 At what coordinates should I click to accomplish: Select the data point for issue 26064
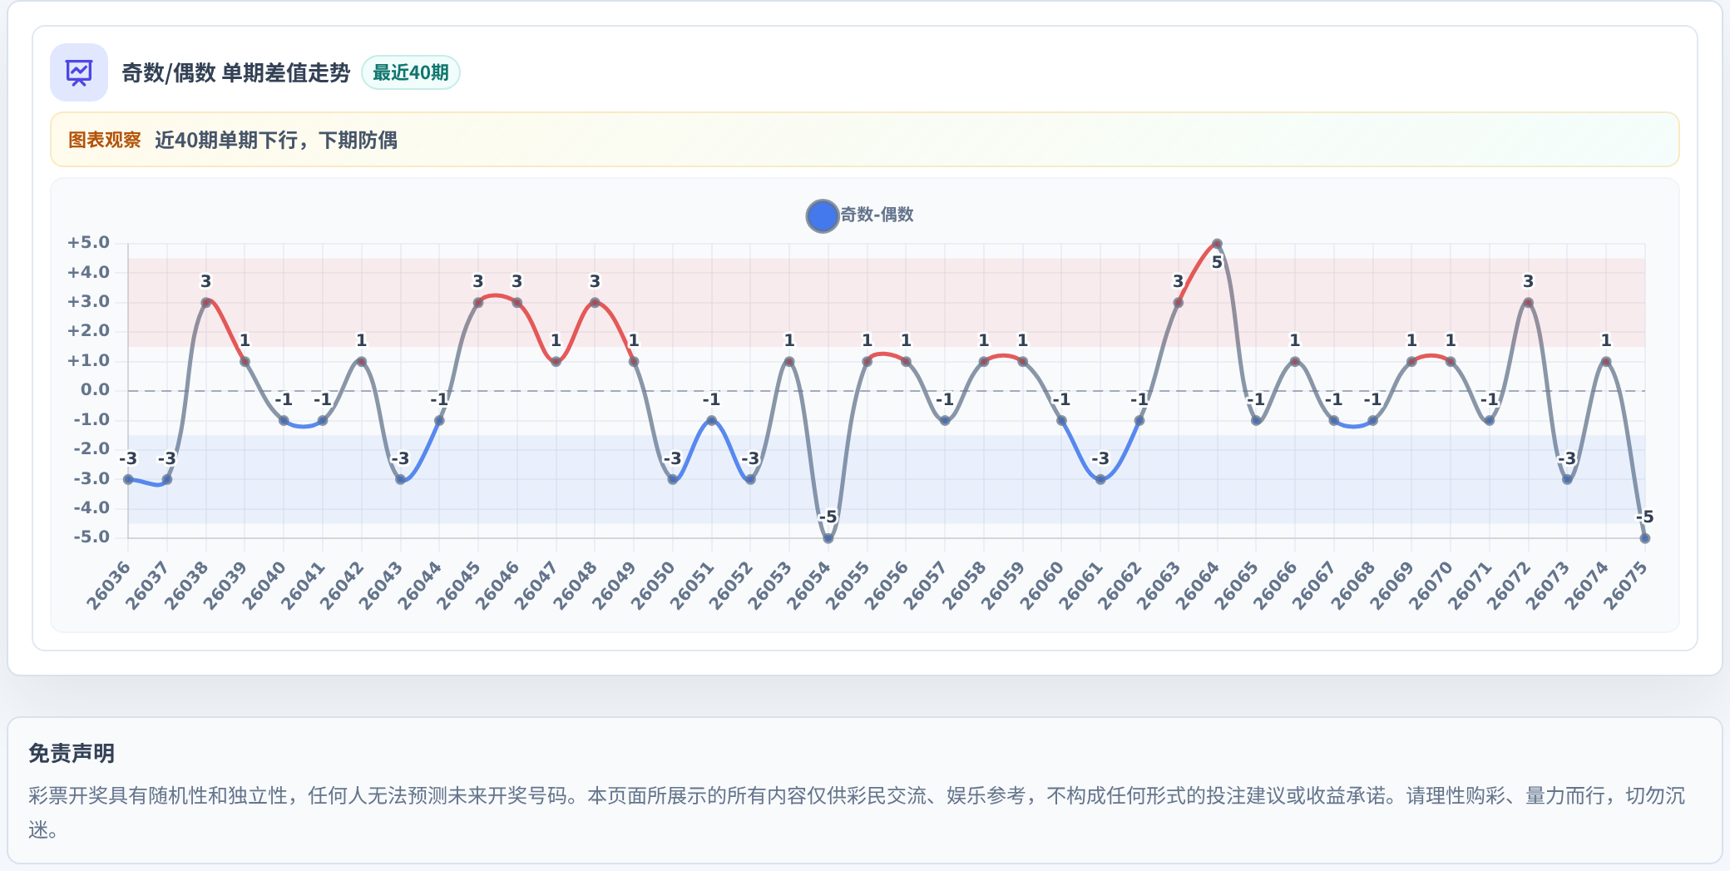[1217, 244]
